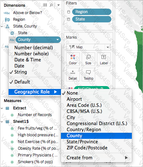
Task: Open the Size marks card
Action: (x=88, y=59)
